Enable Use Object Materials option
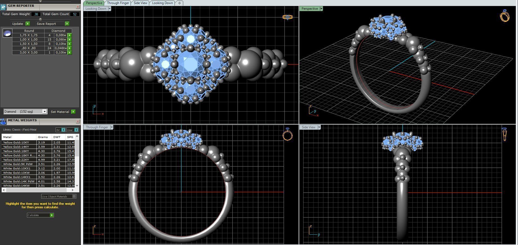Viewport: 518px width, 245px height. pos(59,196)
